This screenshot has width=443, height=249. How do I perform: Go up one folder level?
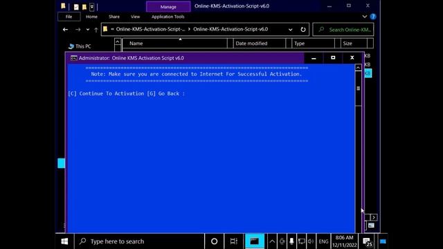pyautogui.click(x=96, y=29)
